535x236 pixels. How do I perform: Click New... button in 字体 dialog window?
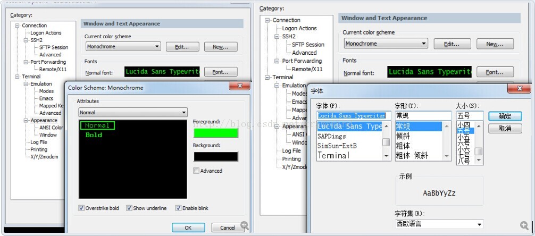(x=495, y=44)
